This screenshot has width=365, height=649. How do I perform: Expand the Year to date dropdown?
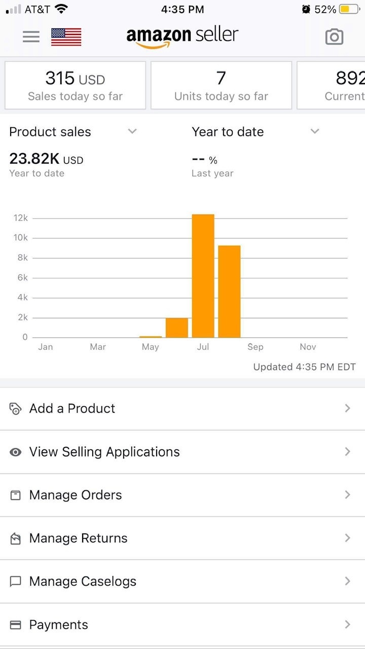315,131
